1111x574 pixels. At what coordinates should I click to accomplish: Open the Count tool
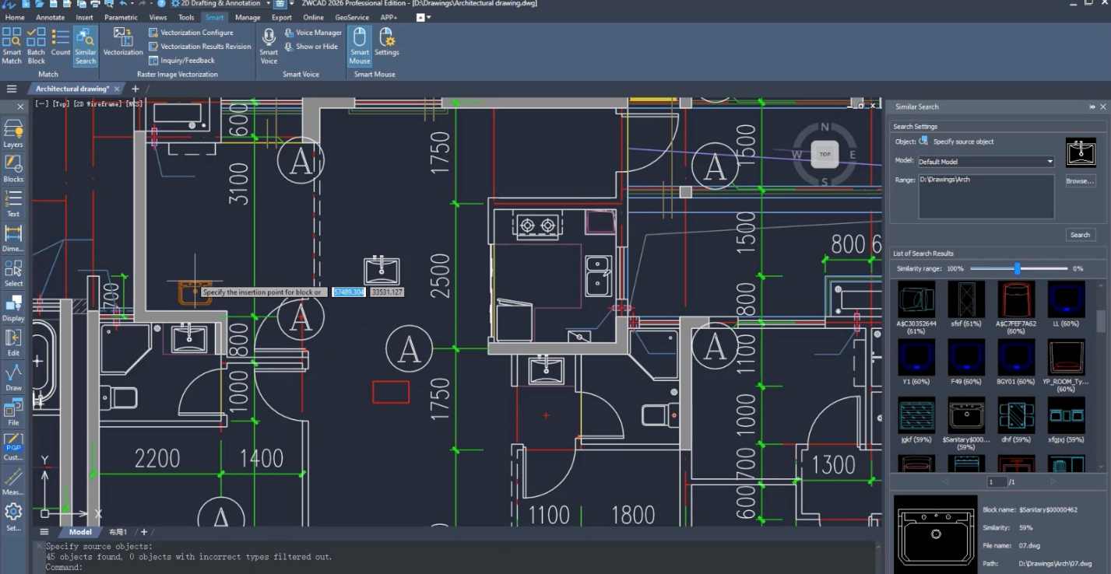(x=61, y=43)
